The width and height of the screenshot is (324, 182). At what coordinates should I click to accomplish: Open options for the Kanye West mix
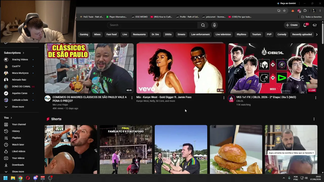[x=224, y=98]
